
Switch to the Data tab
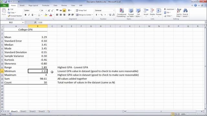point(55,5)
